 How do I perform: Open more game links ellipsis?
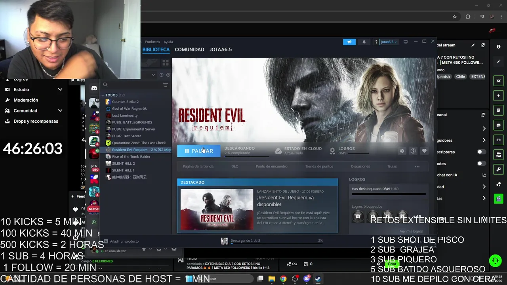pos(417,167)
